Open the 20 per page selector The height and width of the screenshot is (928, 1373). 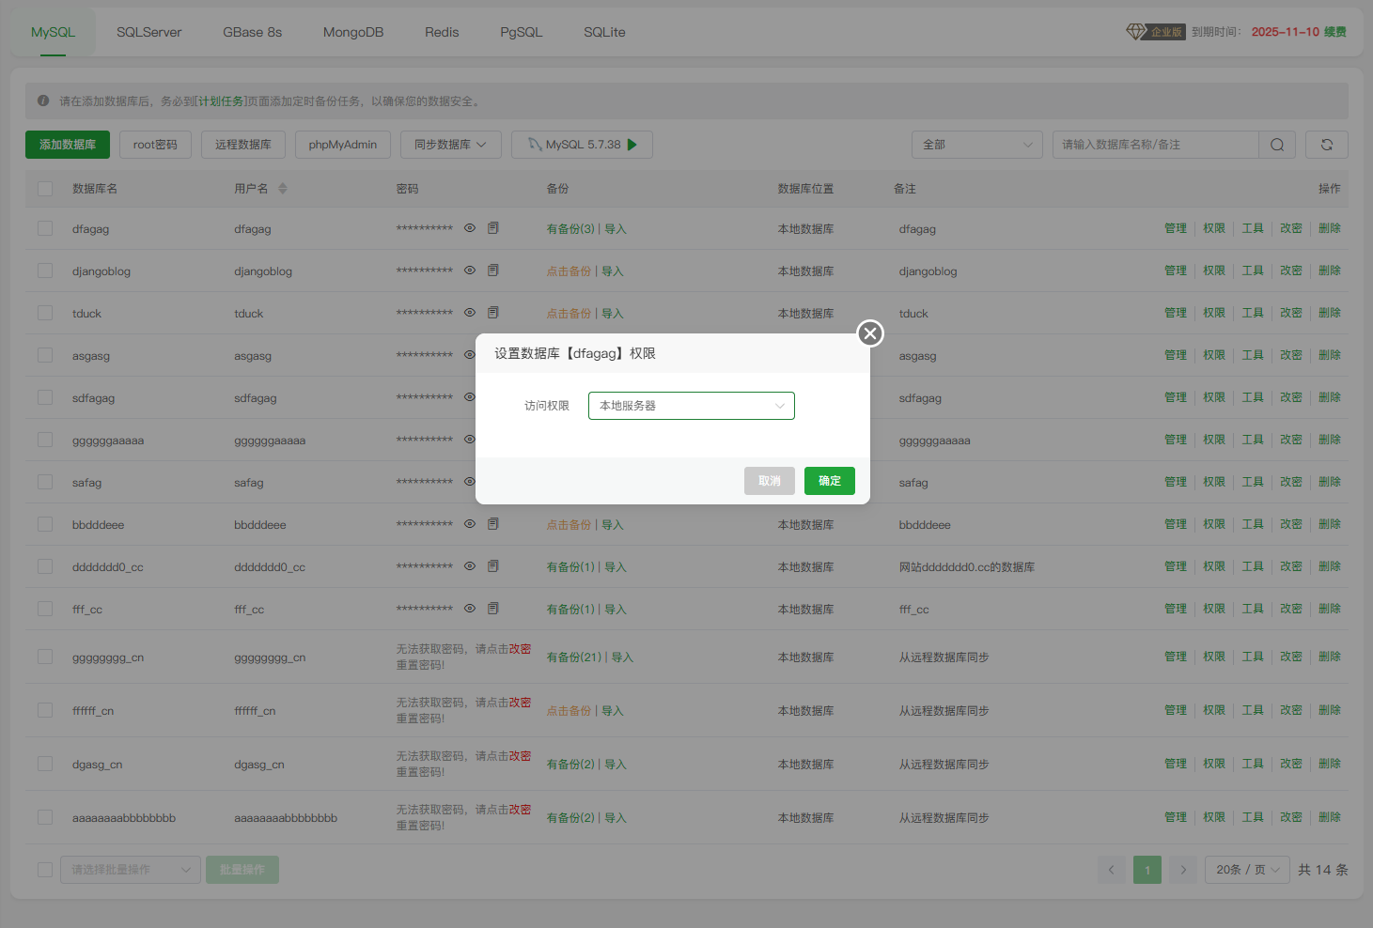click(1247, 870)
